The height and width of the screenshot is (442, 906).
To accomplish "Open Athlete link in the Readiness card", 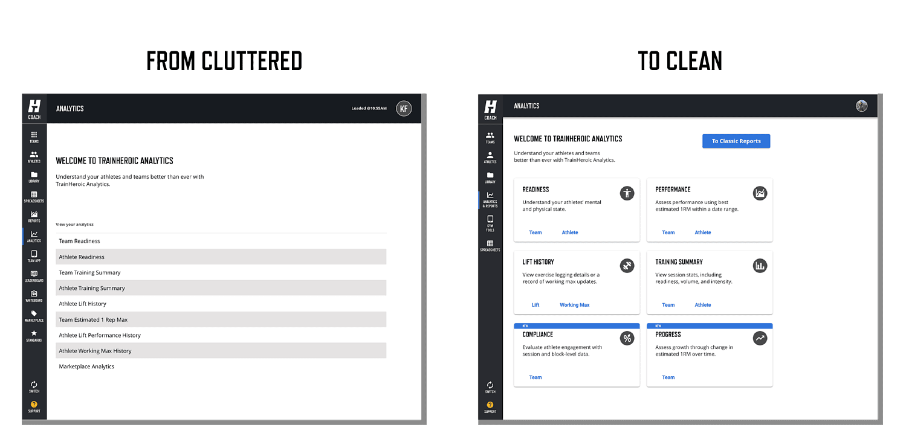I will click(x=570, y=232).
